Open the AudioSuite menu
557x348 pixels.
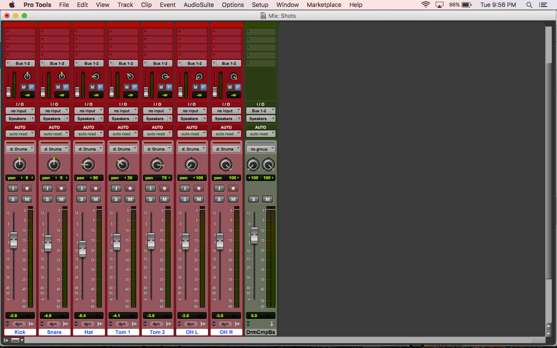[198, 5]
